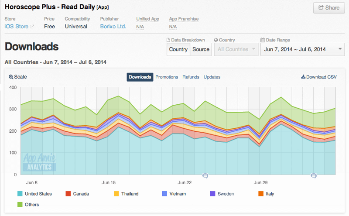Image resolution: width=349 pixels, height=216 pixels.
Task: Click the Unified App N/A value
Action: [x=140, y=27]
